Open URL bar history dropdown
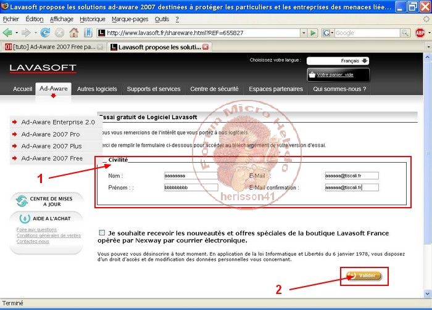The image size is (432, 310). [304, 33]
